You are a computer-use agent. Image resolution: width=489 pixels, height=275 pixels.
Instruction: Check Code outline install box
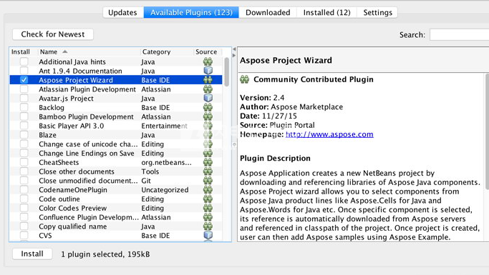click(24, 199)
